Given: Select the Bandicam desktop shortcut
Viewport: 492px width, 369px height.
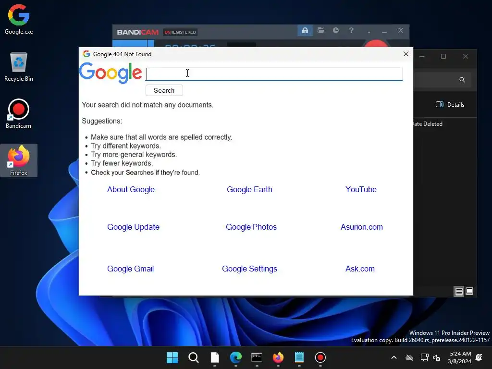Looking at the screenshot, I should pyautogui.click(x=19, y=113).
